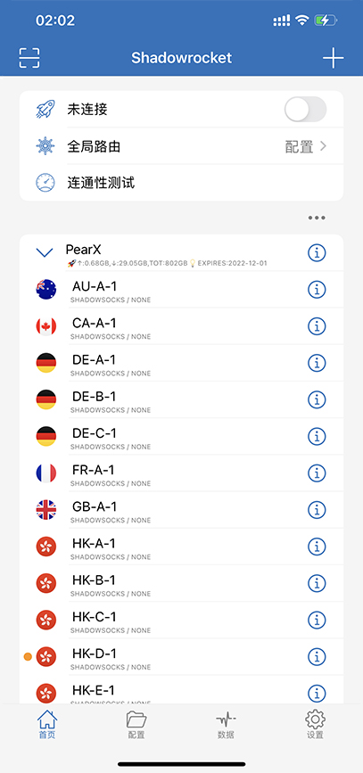The image size is (363, 773).
Task: Open info for FR-A-1 server
Action: [x=317, y=473]
